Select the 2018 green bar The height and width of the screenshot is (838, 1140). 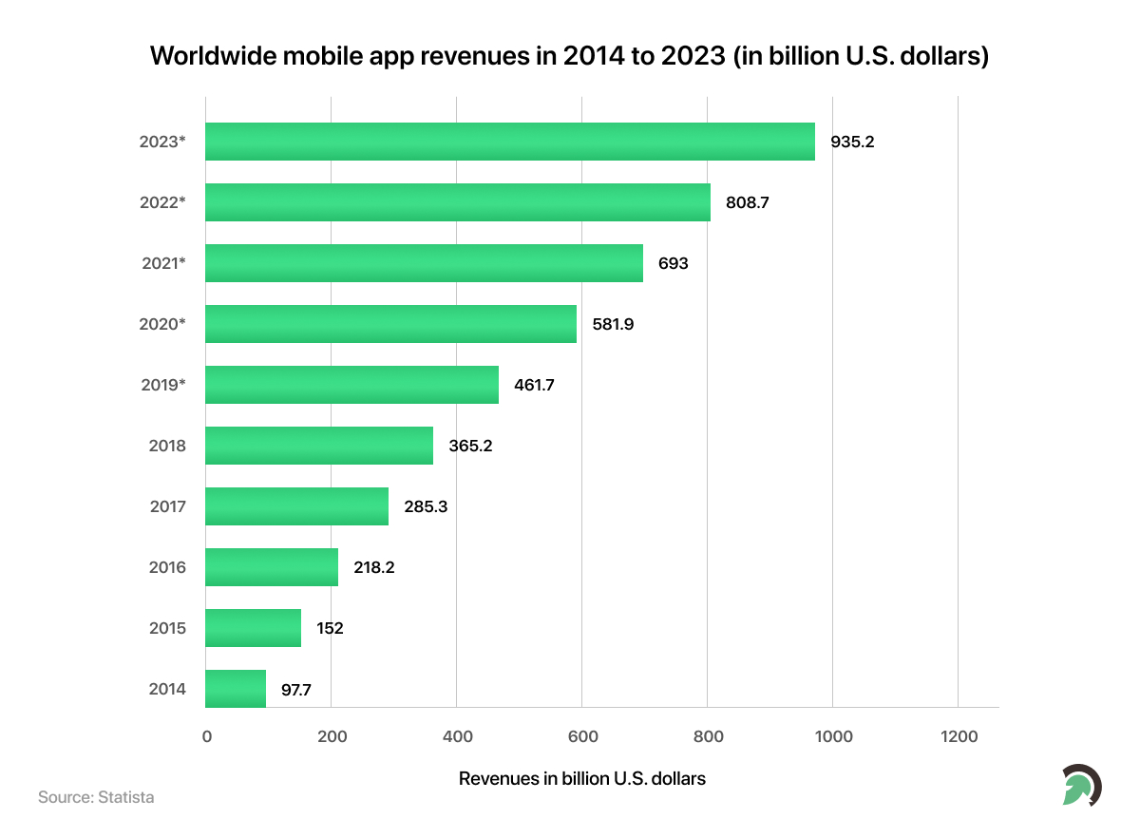pos(319,446)
